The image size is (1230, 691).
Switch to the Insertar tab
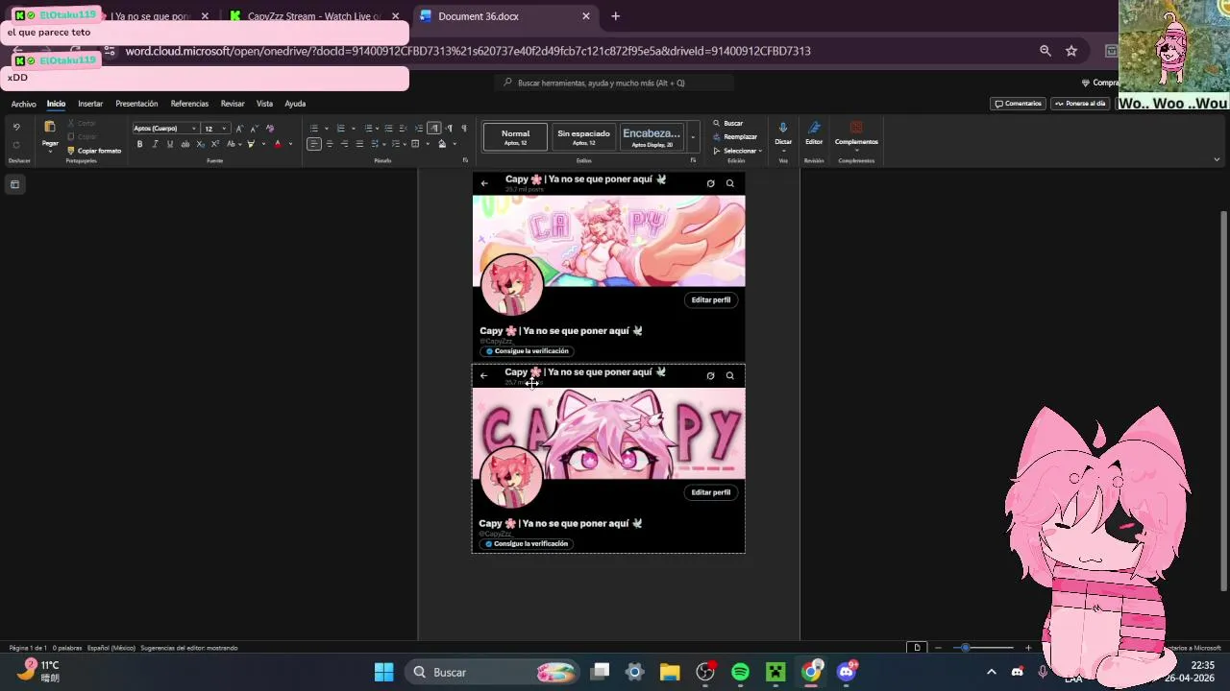click(90, 104)
